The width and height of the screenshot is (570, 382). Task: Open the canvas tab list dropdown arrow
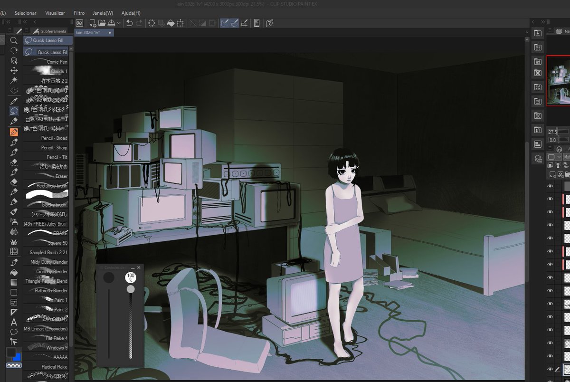[527, 32]
